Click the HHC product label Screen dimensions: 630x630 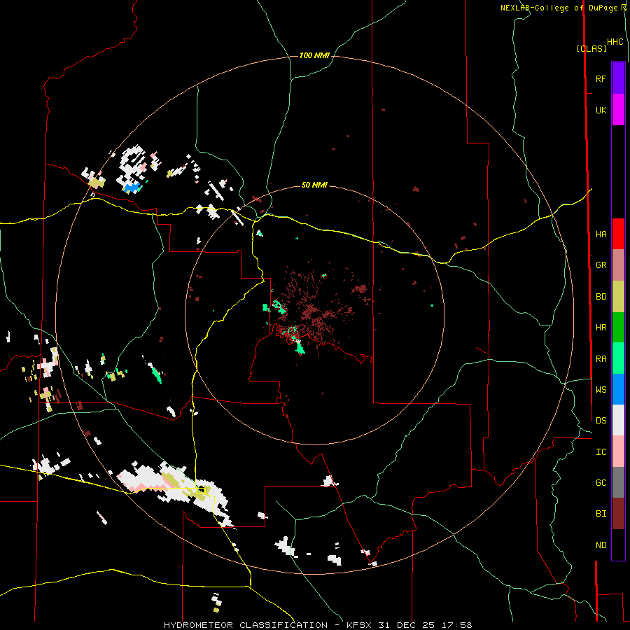[x=615, y=42]
